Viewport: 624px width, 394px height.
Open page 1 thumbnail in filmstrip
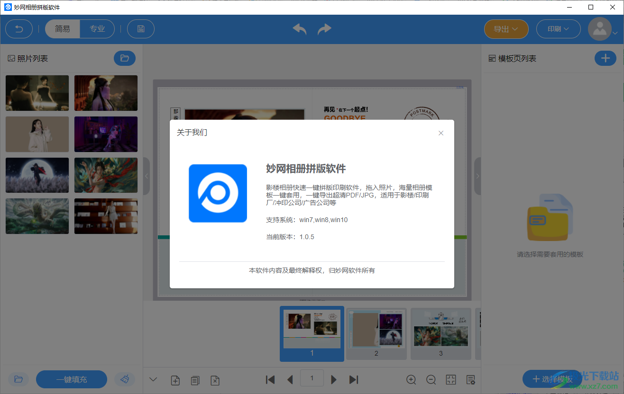coord(312,333)
